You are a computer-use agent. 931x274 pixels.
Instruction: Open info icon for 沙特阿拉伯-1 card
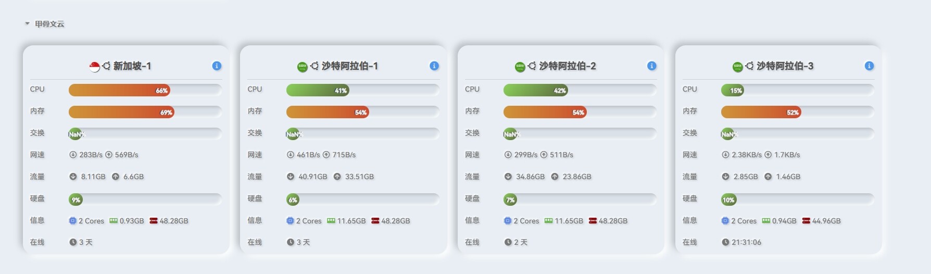434,66
